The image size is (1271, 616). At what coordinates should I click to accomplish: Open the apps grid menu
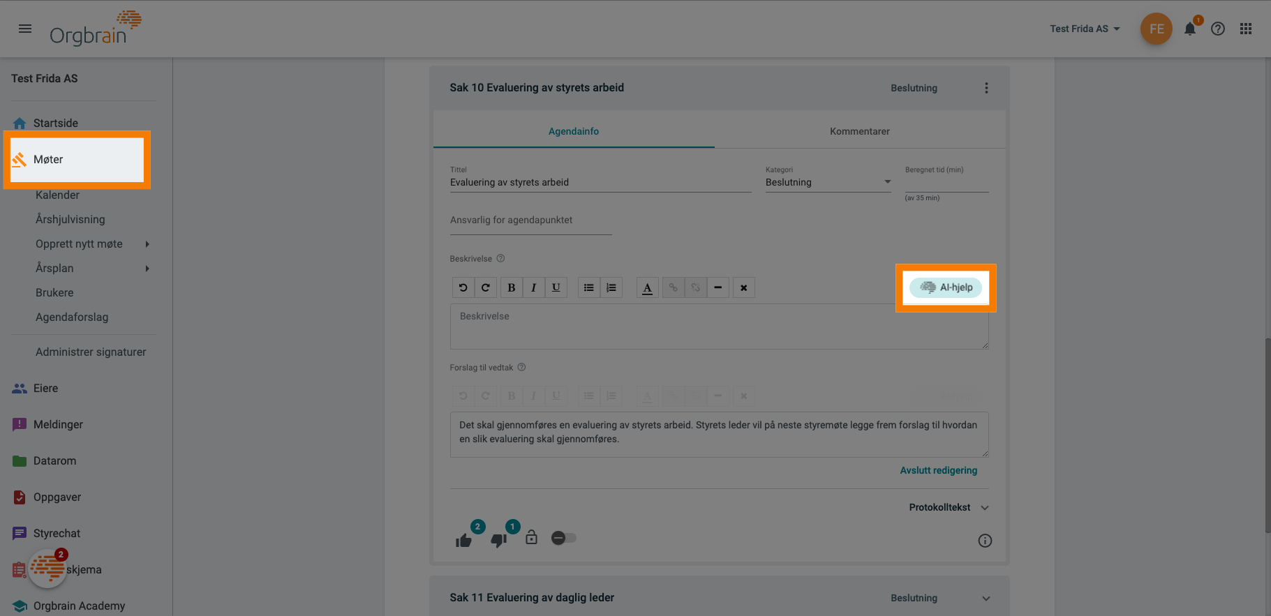[1246, 29]
